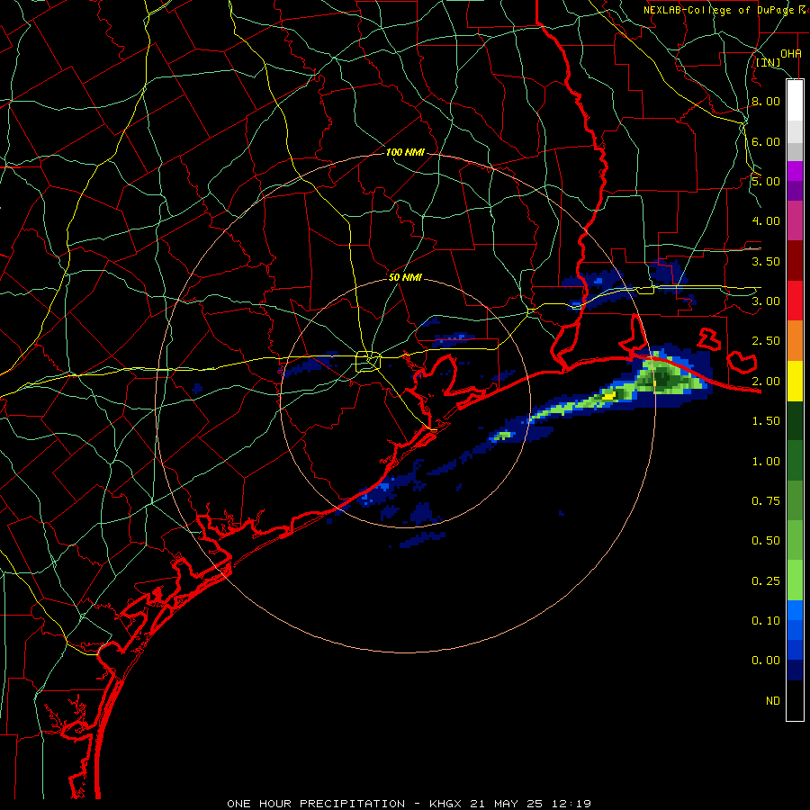Click the 0.75 scale label
Viewport: 810px width, 810px height.
tap(766, 501)
